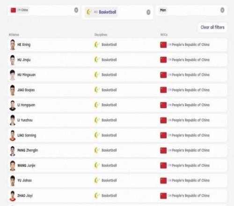Screen dimensions: 234x206
Task: Click the China flag in filter chip
Action: [13, 10]
